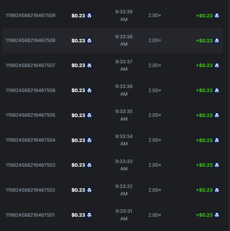
Task: Click the bet coin icon in row 119824588216467505
Action: pos(89,115)
